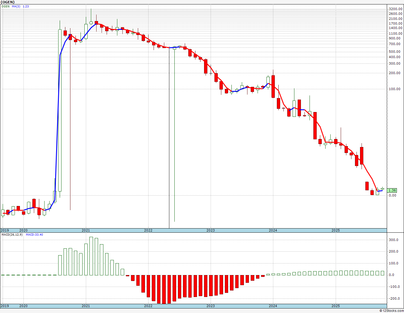Screen dimensions: 404x313
Task: Click "2021" on the price chart time axis
Action: [86, 230]
